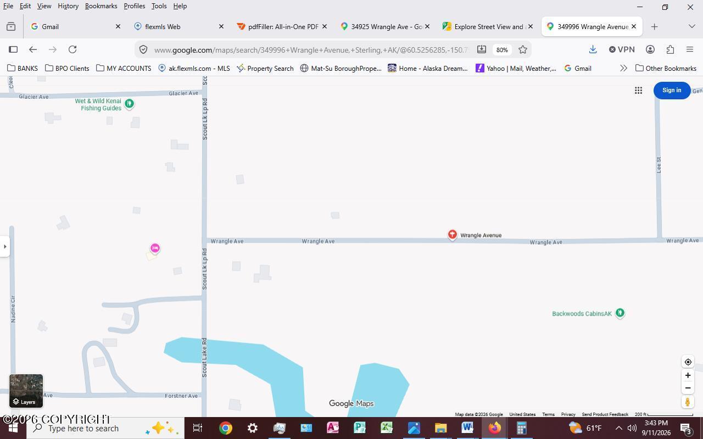Image resolution: width=703 pixels, height=439 pixels.
Task: Close the 349996 Wrangle Avenue tab
Action: pos(633,26)
